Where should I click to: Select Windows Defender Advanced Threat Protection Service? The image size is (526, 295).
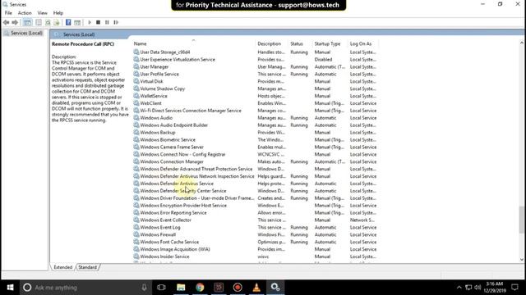(x=255, y=170)
